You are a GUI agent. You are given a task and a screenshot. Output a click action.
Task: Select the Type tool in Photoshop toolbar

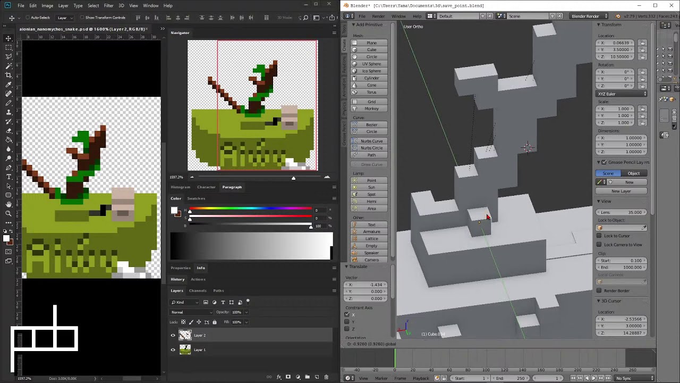click(8, 177)
